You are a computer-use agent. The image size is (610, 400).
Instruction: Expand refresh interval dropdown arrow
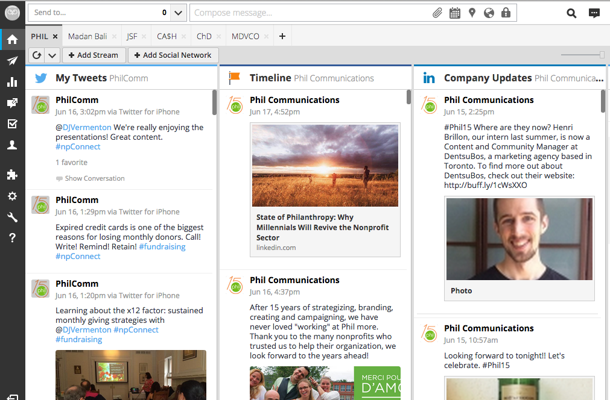point(52,55)
